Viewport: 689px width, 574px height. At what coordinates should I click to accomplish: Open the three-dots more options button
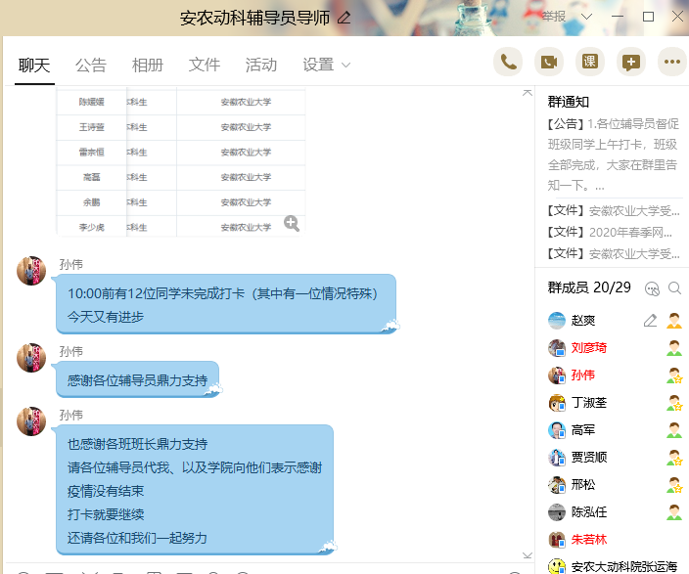671,62
